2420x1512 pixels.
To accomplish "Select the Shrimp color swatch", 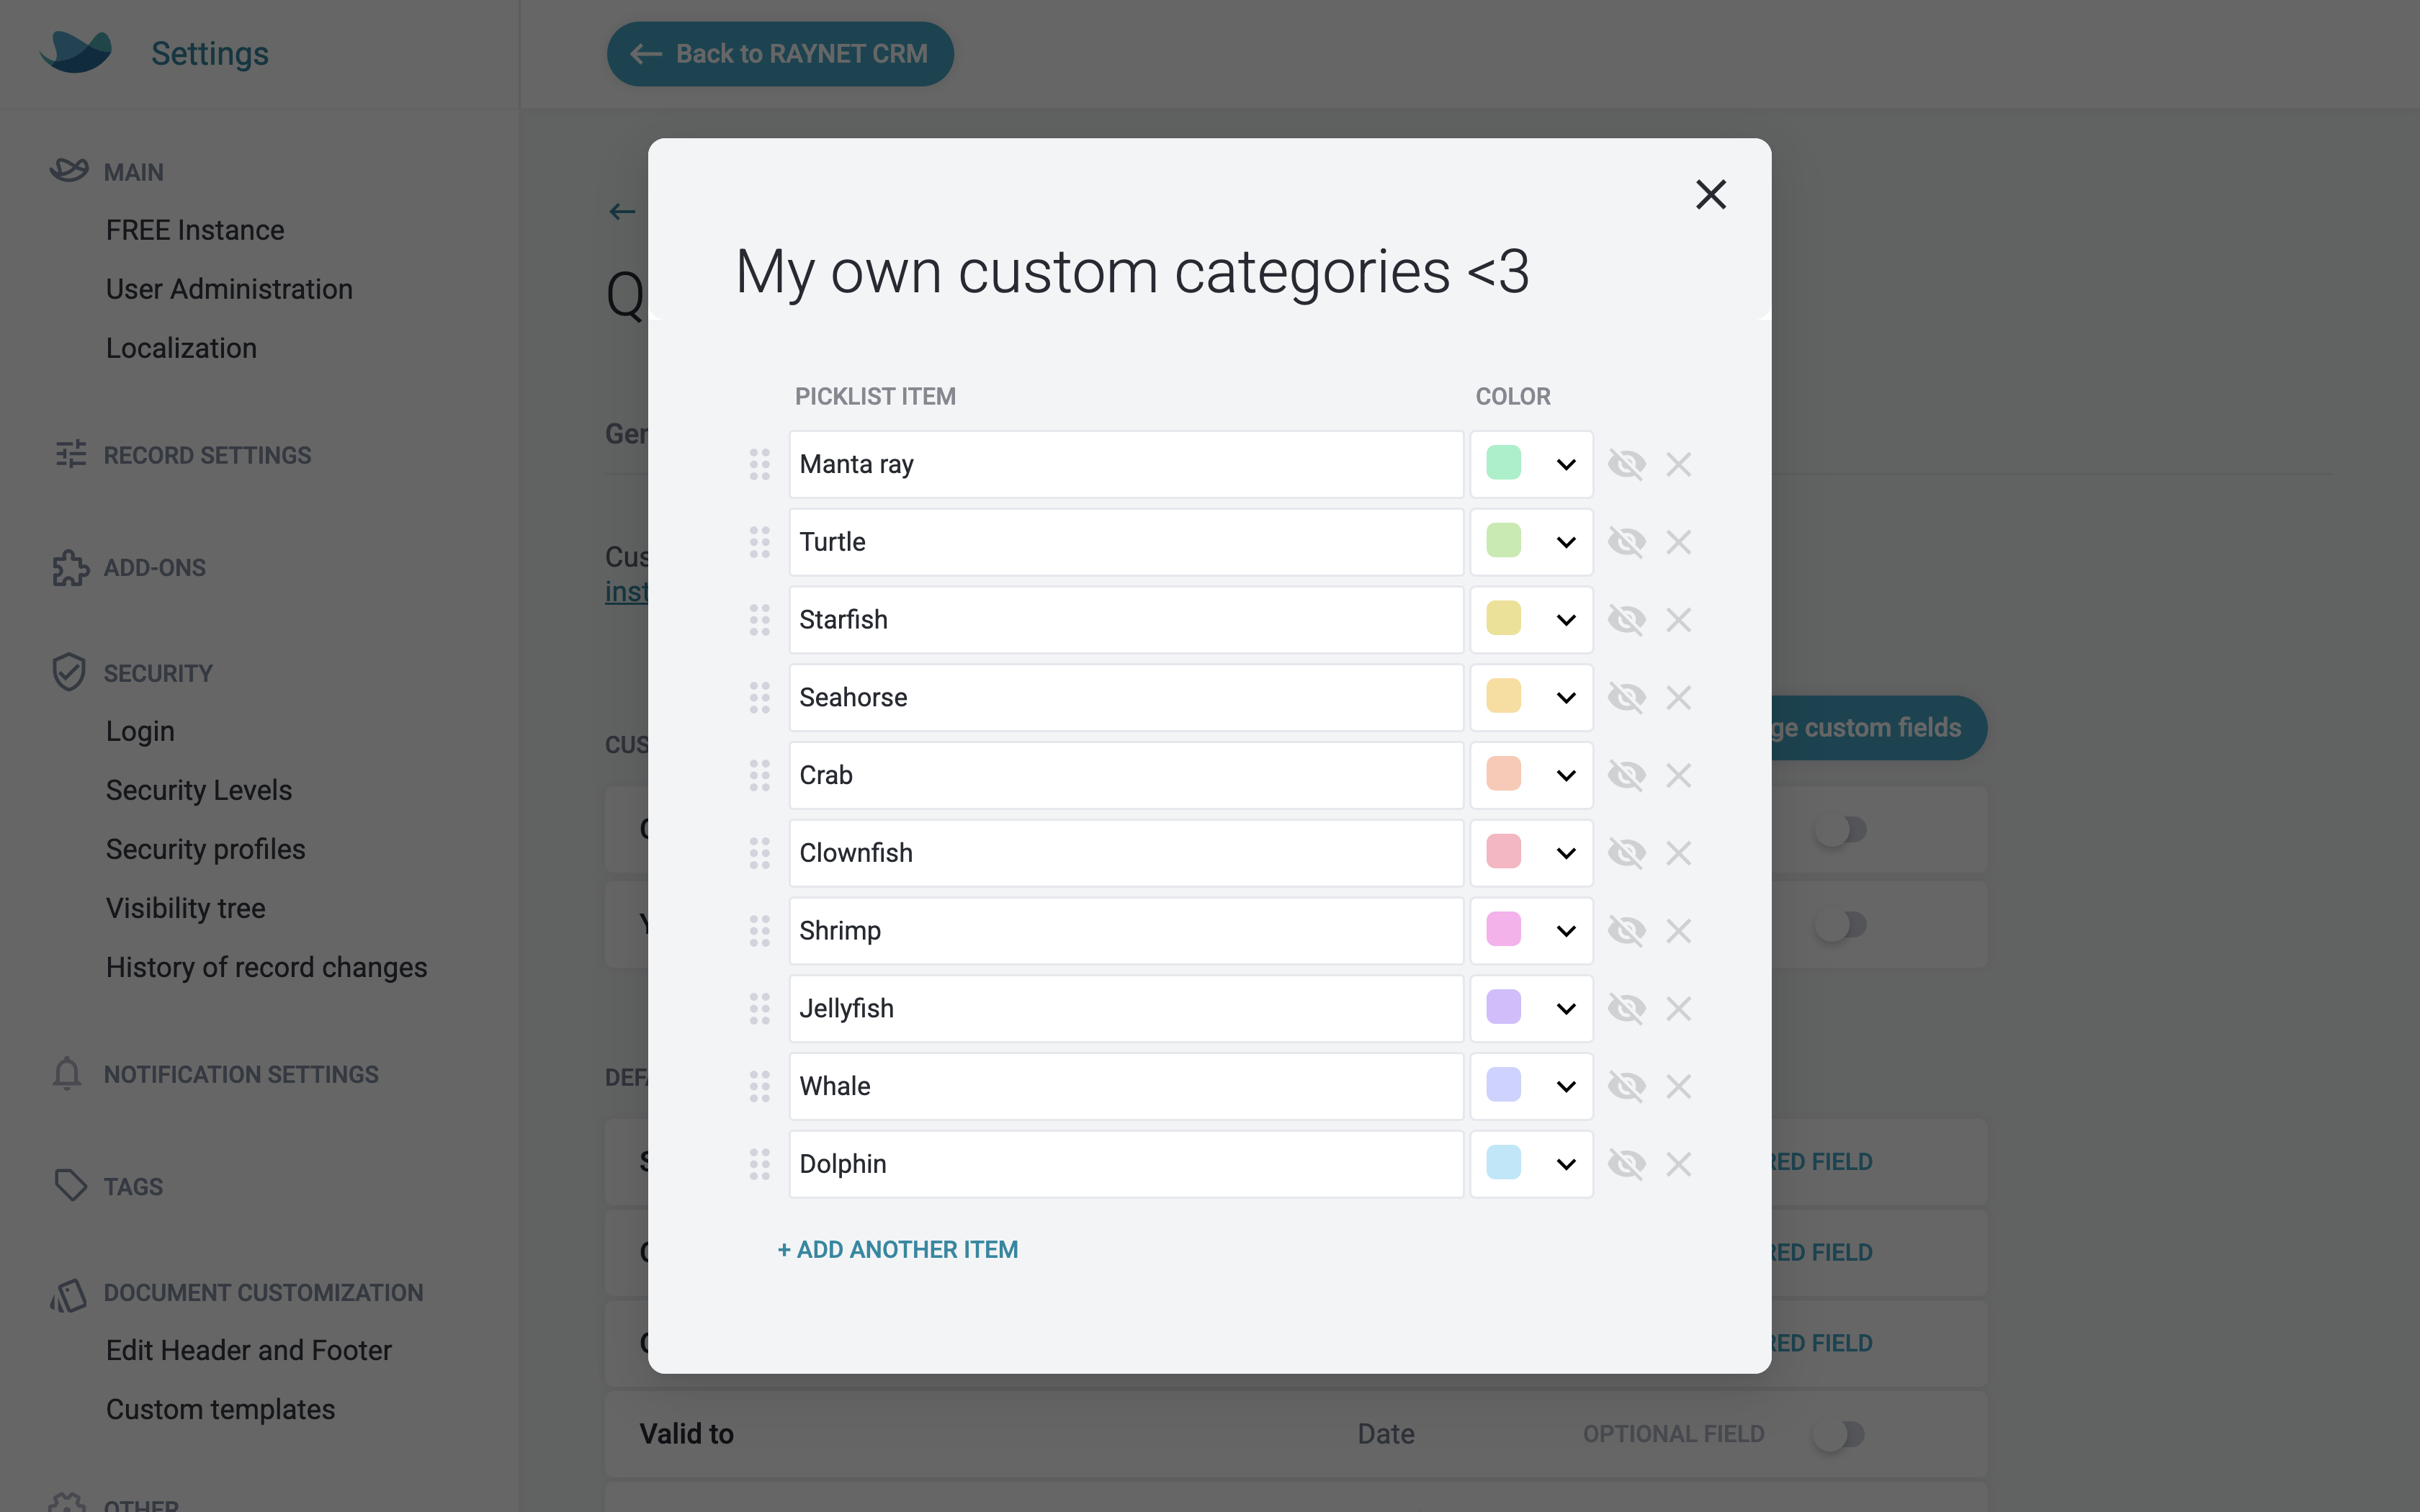I will [1504, 929].
